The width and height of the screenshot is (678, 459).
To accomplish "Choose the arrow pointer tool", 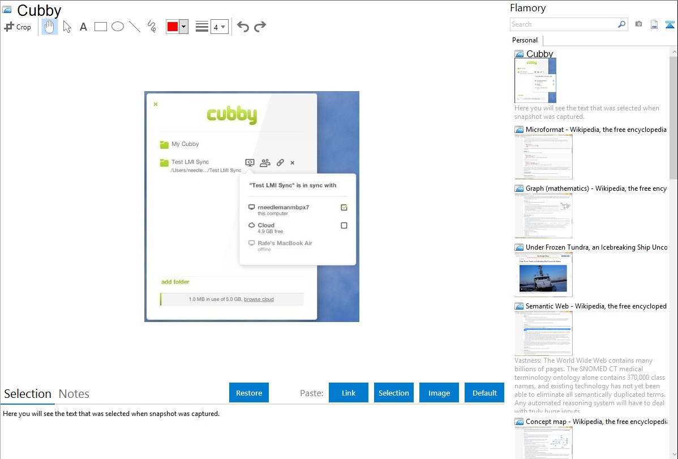I will click(x=67, y=27).
